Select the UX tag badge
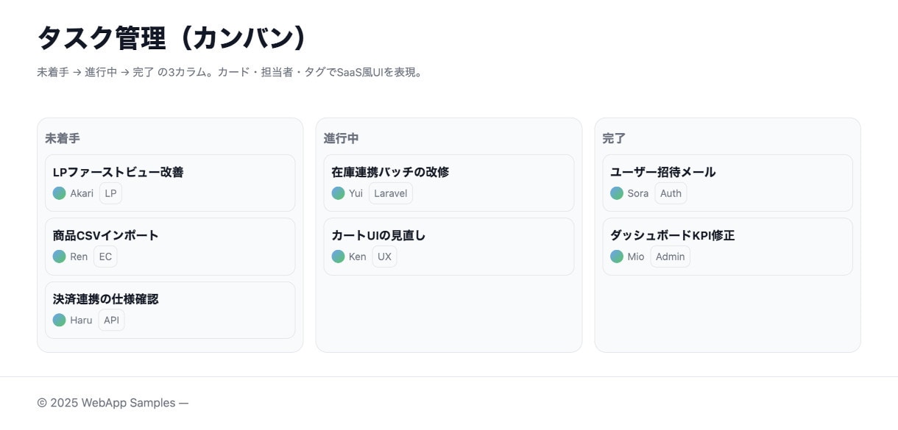898x430 pixels. [x=384, y=257]
